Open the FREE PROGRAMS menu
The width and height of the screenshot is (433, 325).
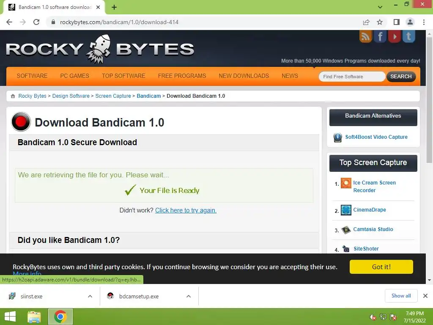[x=182, y=76]
